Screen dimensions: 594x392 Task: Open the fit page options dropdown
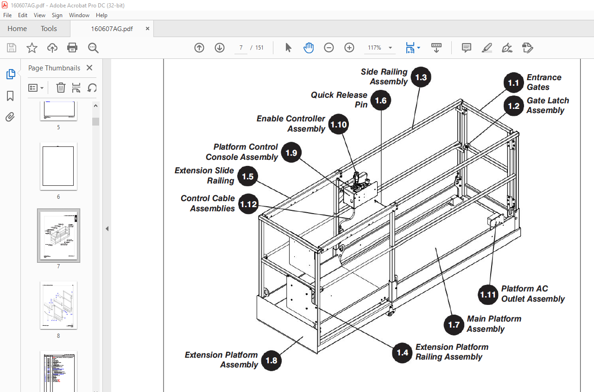coord(413,48)
